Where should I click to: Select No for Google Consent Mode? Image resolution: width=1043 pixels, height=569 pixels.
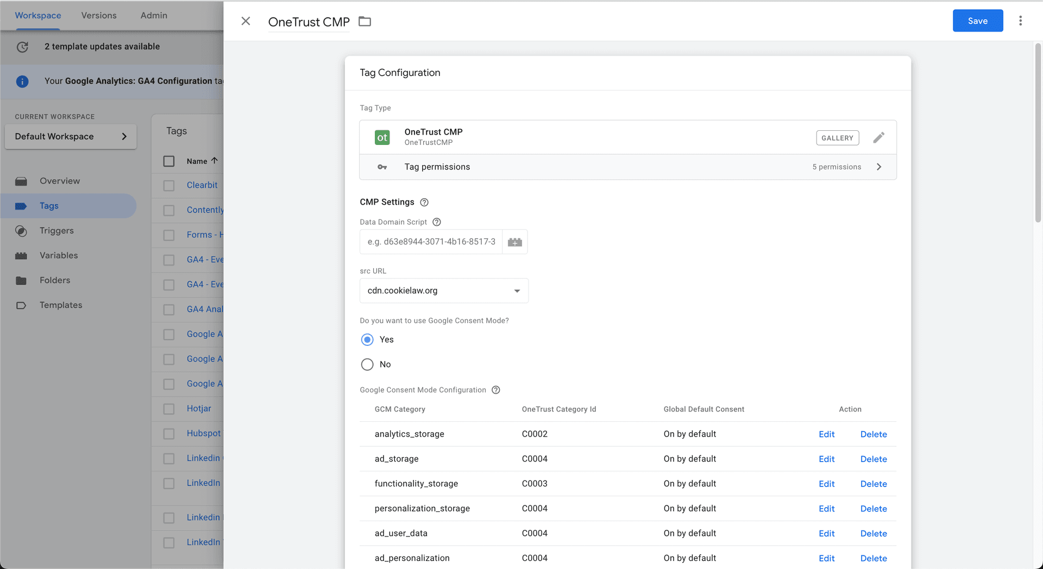367,364
